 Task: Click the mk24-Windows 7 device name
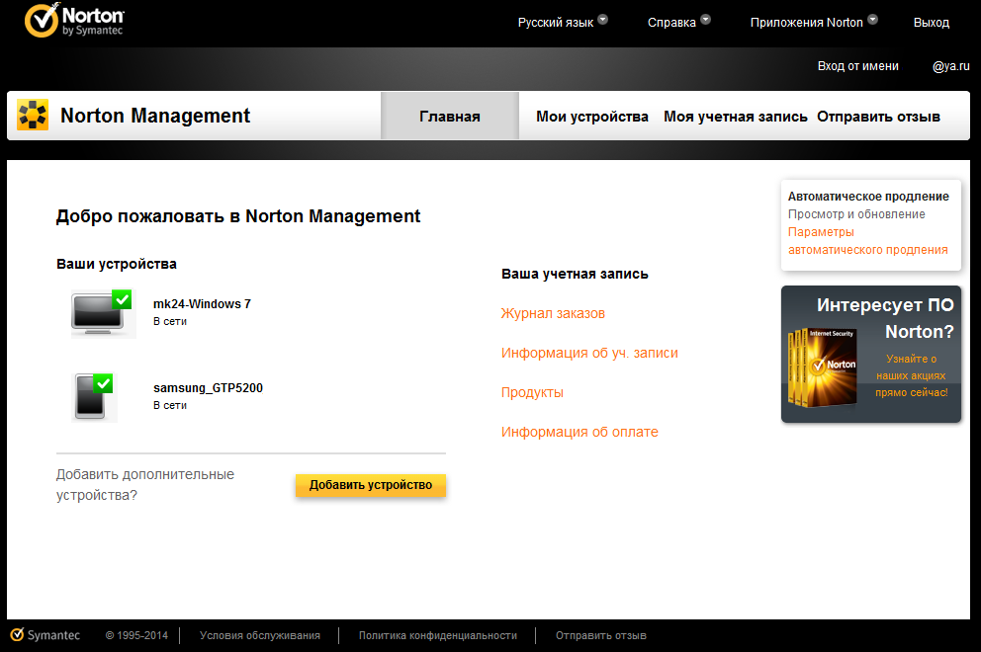coord(202,304)
